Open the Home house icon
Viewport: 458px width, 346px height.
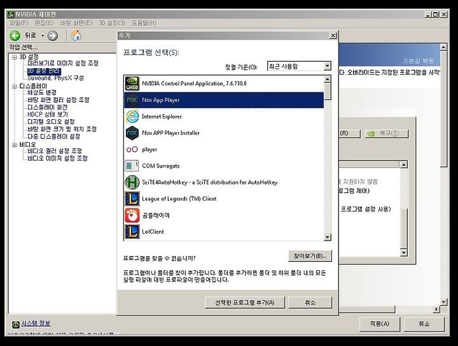tap(76, 36)
